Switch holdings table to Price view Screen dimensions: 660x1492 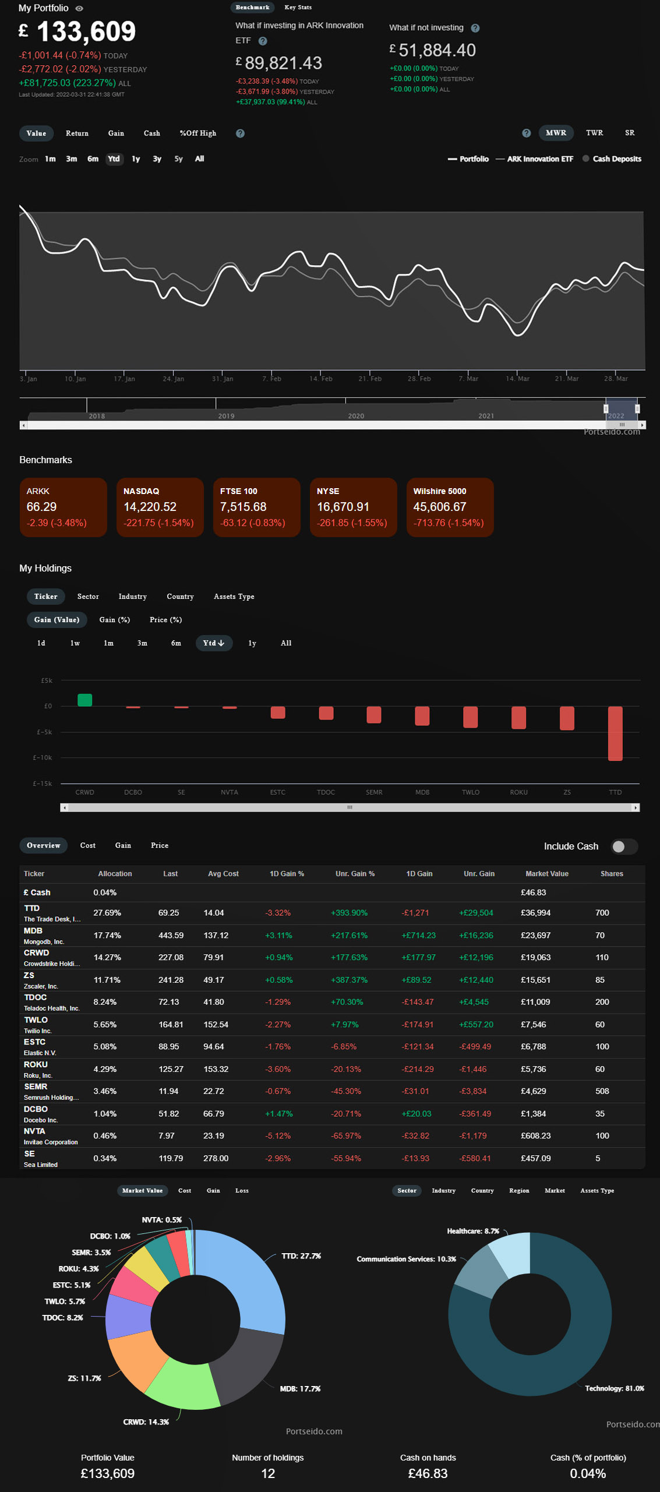(160, 845)
